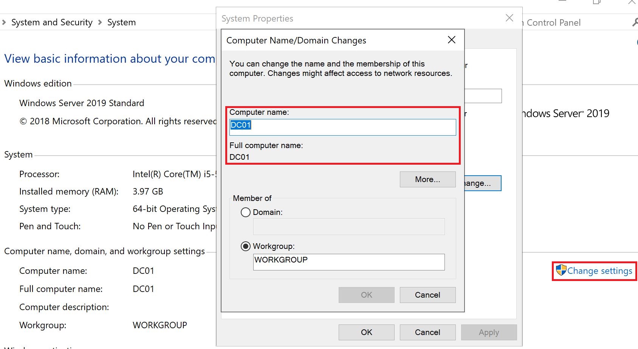Viewport: 638px width, 349px height.
Task: Focus the Computer name text field
Action: [x=342, y=127]
